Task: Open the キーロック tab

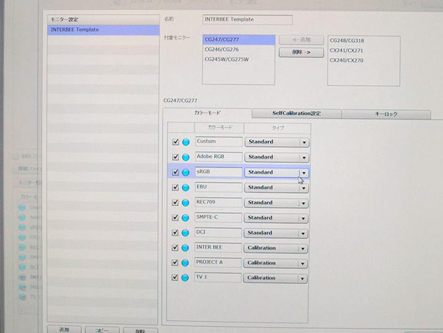Action: click(386, 114)
